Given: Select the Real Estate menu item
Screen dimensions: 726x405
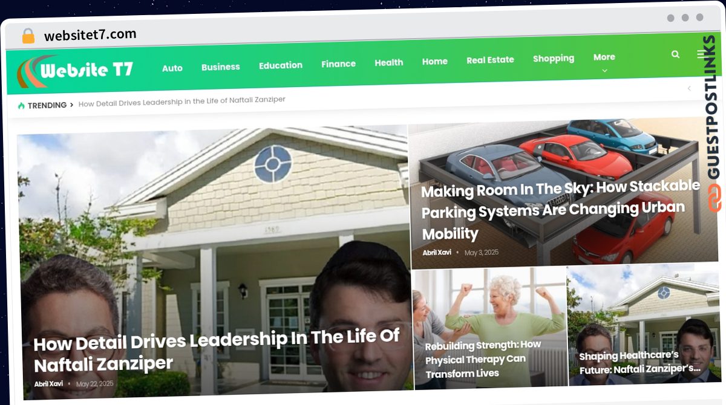Looking at the screenshot, I should [490, 60].
